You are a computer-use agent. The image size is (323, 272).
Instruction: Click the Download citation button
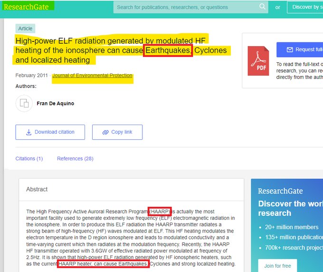(x=50, y=132)
